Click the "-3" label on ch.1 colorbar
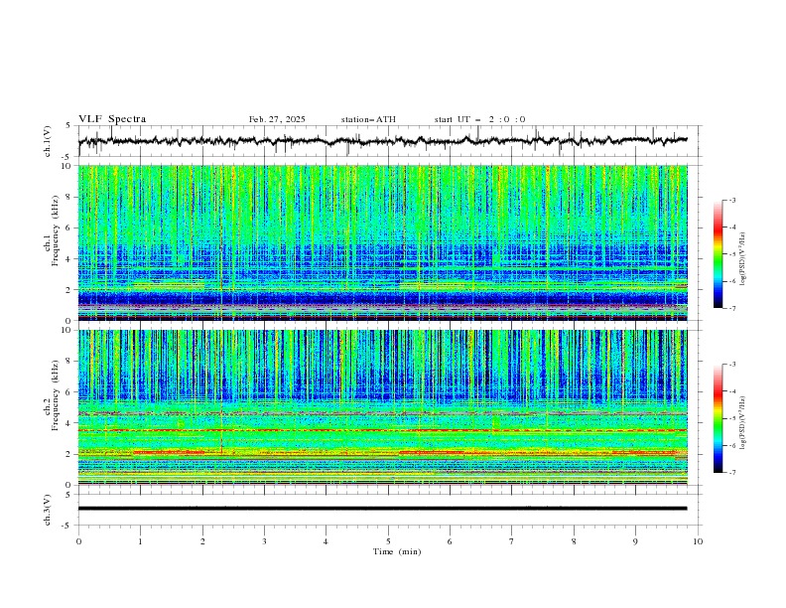Screen dimensions: 786x608 (x=731, y=200)
